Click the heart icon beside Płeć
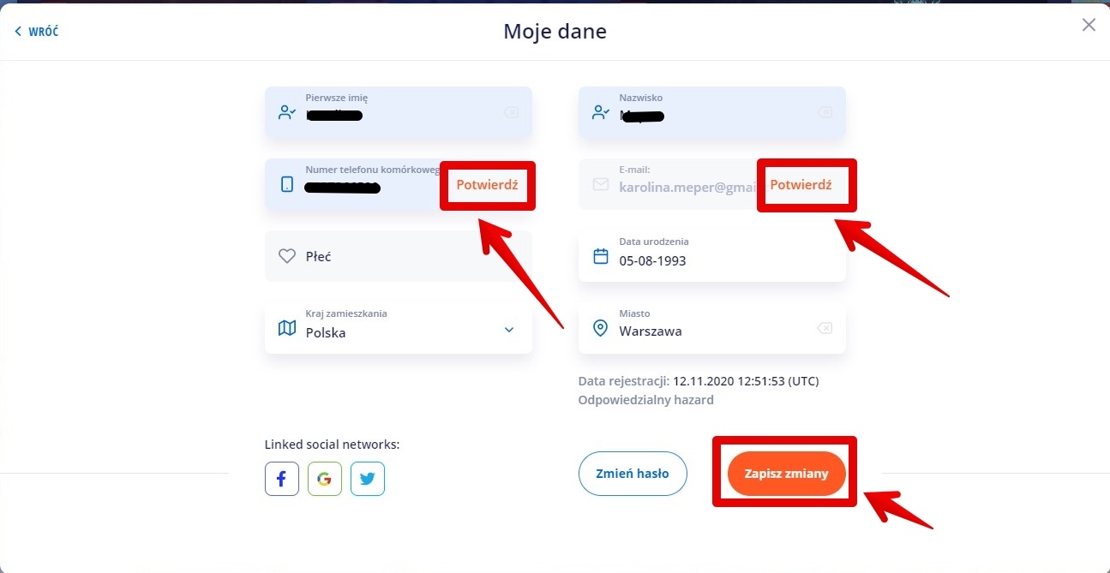Viewport: 1110px width, 573px height. [x=287, y=256]
